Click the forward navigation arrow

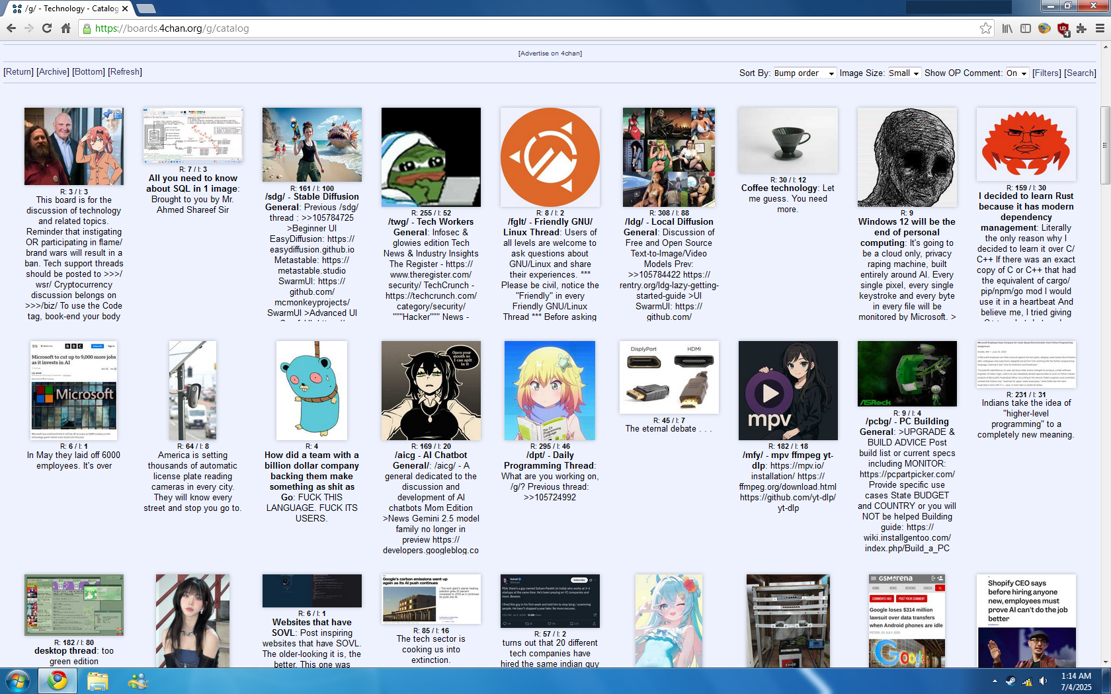28,28
